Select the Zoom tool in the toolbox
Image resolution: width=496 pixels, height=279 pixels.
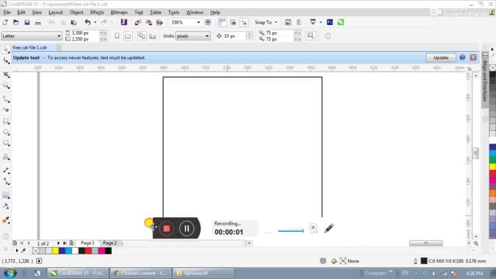point(6,85)
